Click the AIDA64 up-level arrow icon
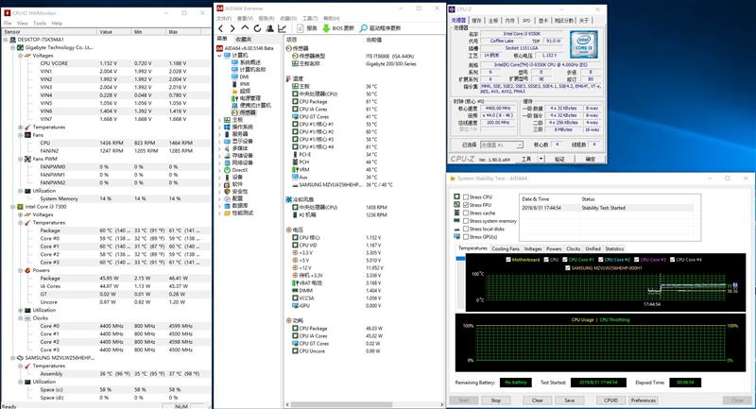The width and height of the screenshot is (756, 409). [x=245, y=28]
